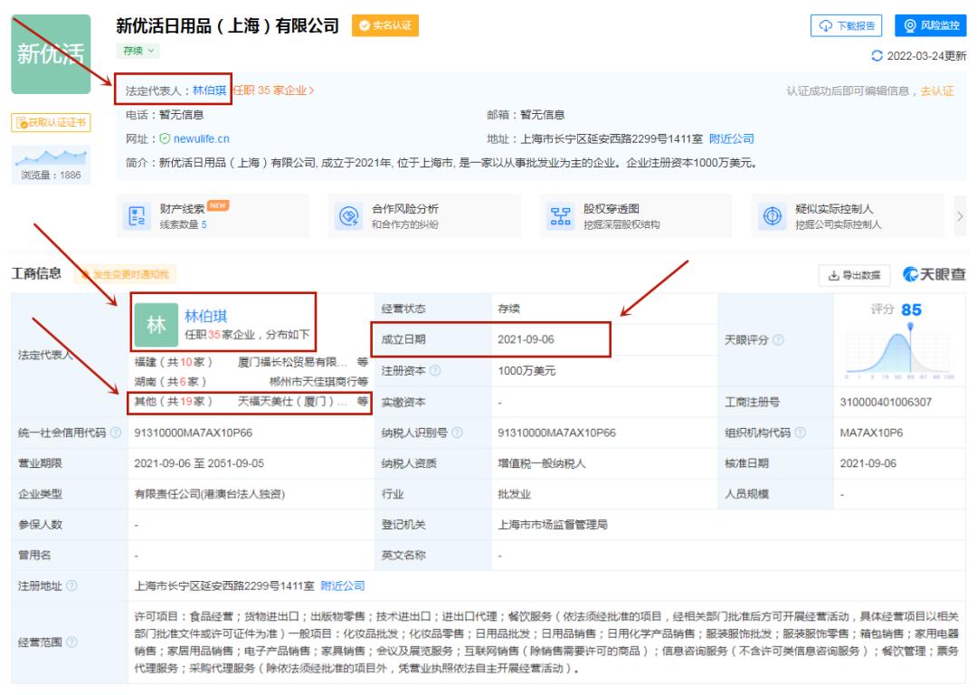Click the help icon next to 统一社会信用代码
The image size is (977, 695).
[x=115, y=433]
